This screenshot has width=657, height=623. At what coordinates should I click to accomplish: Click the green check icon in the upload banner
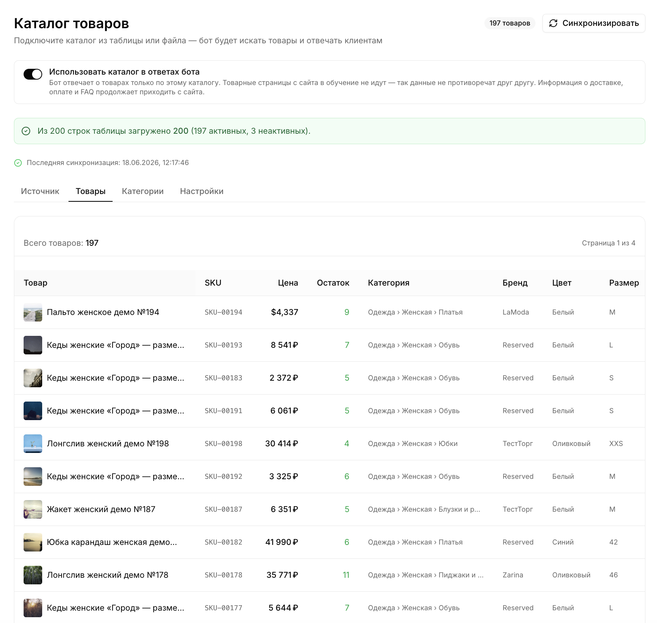tap(26, 131)
